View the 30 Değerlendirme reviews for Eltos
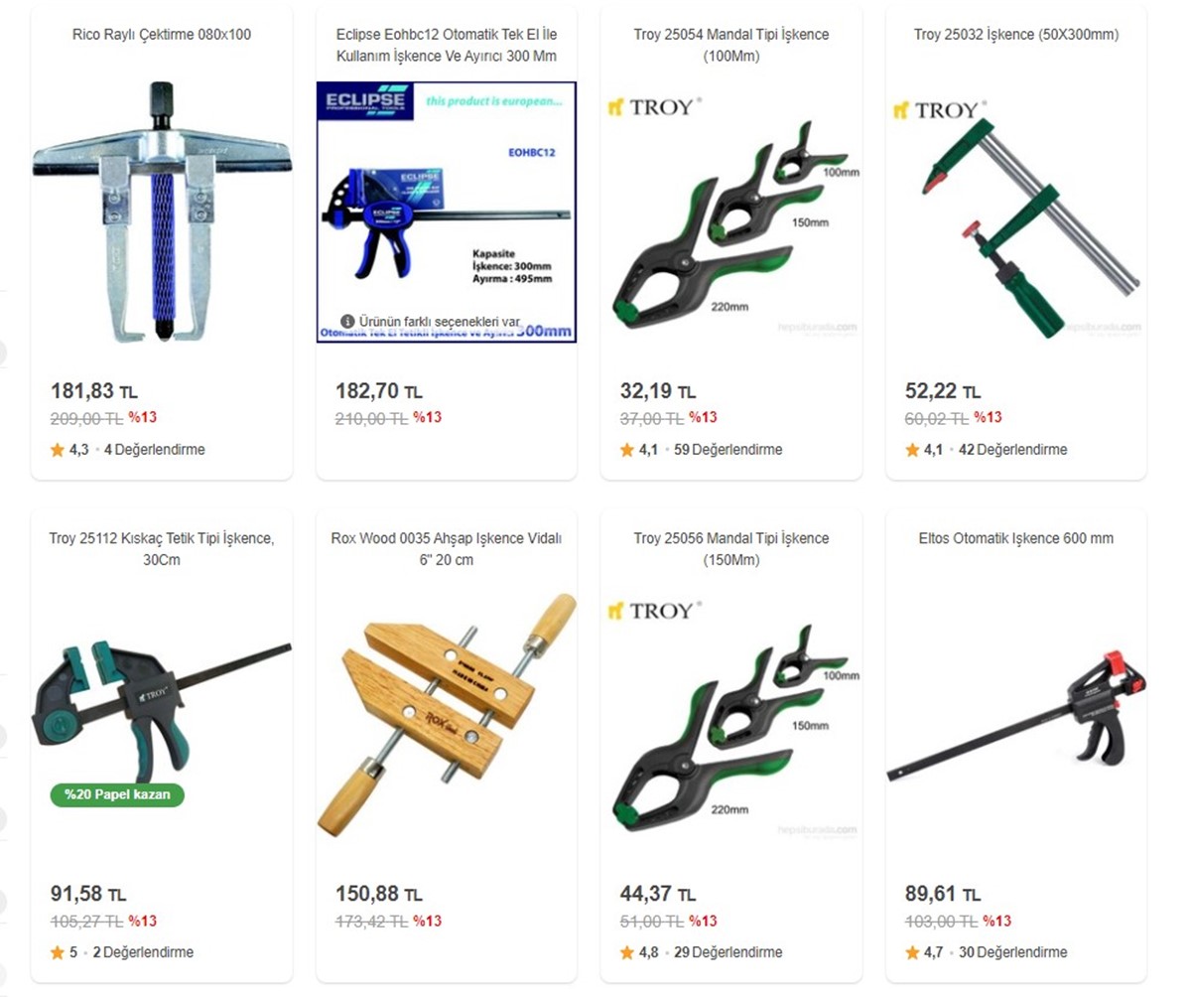The height and width of the screenshot is (997, 1191). coord(1012,952)
